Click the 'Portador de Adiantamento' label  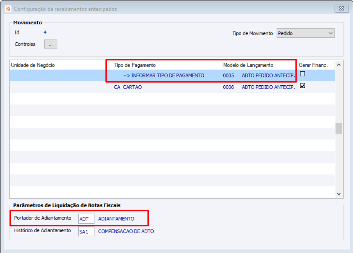point(42,218)
